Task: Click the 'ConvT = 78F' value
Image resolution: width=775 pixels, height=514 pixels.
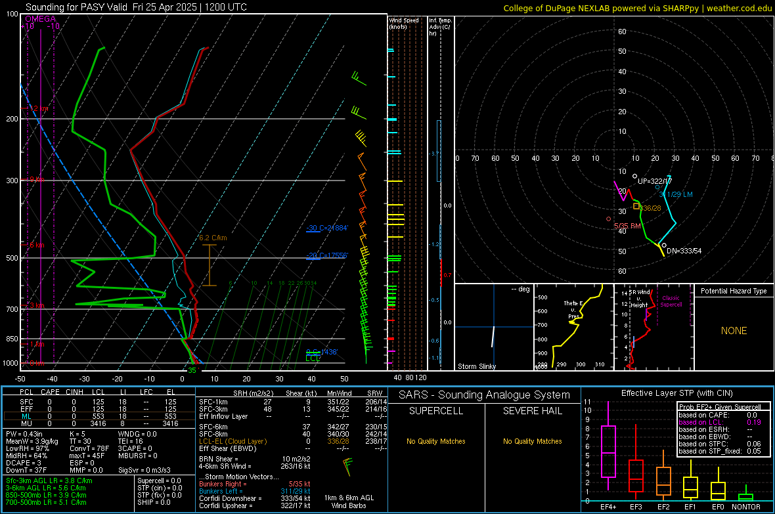Action: pos(89,448)
